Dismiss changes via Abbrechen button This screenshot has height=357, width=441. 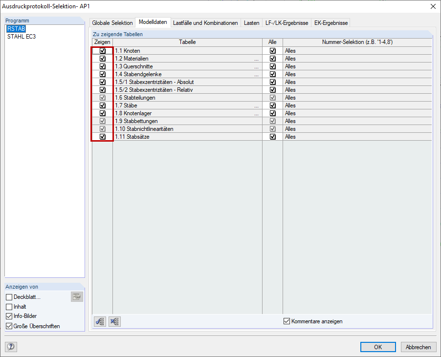[x=418, y=347]
